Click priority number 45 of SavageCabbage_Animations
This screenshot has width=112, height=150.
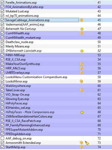[x=99, y=20]
